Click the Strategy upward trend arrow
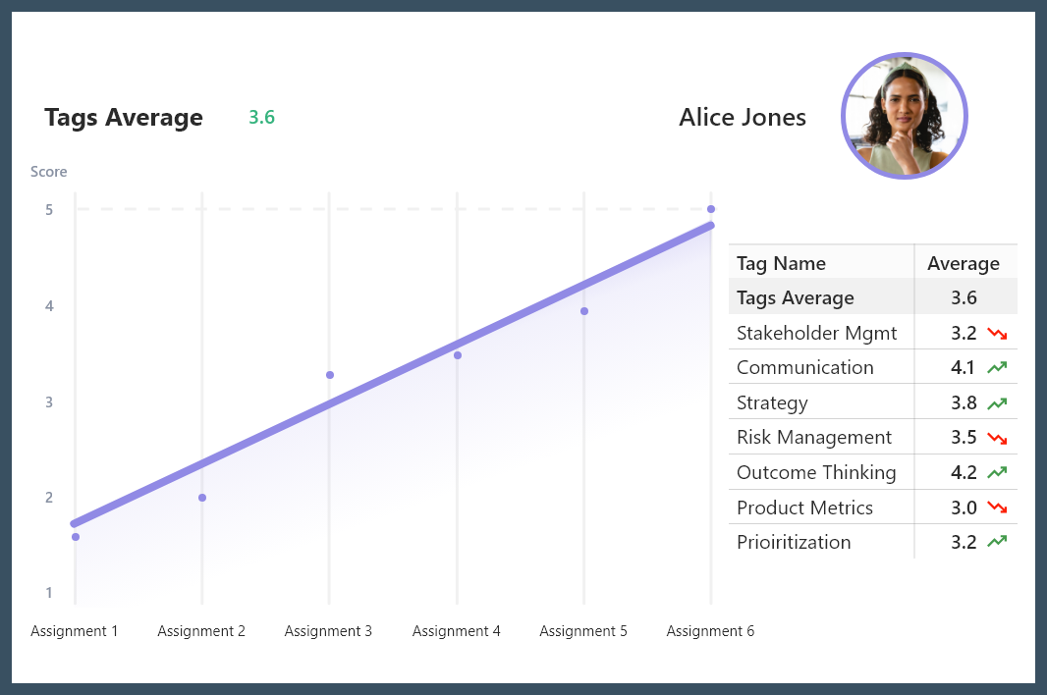 pos(998,403)
